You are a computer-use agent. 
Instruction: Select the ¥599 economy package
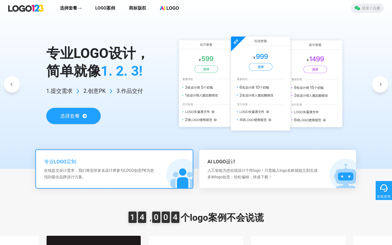[x=206, y=69]
